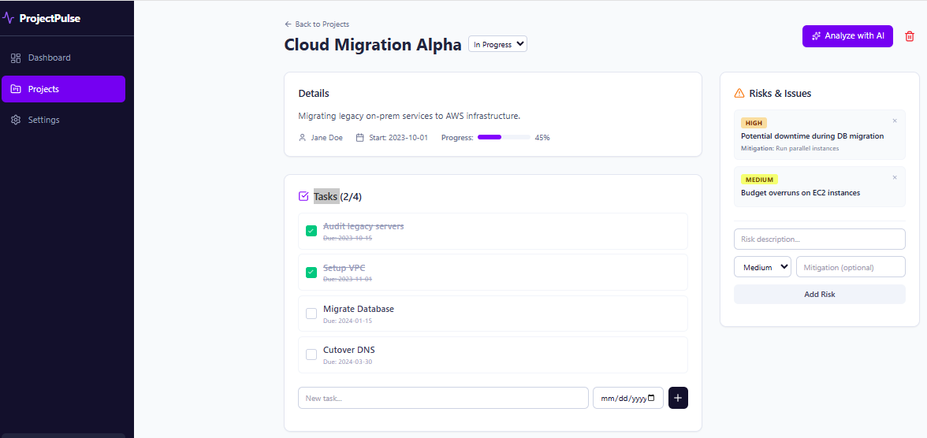Click the Settings gear icon in sidebar

click(x=16, y=120)
